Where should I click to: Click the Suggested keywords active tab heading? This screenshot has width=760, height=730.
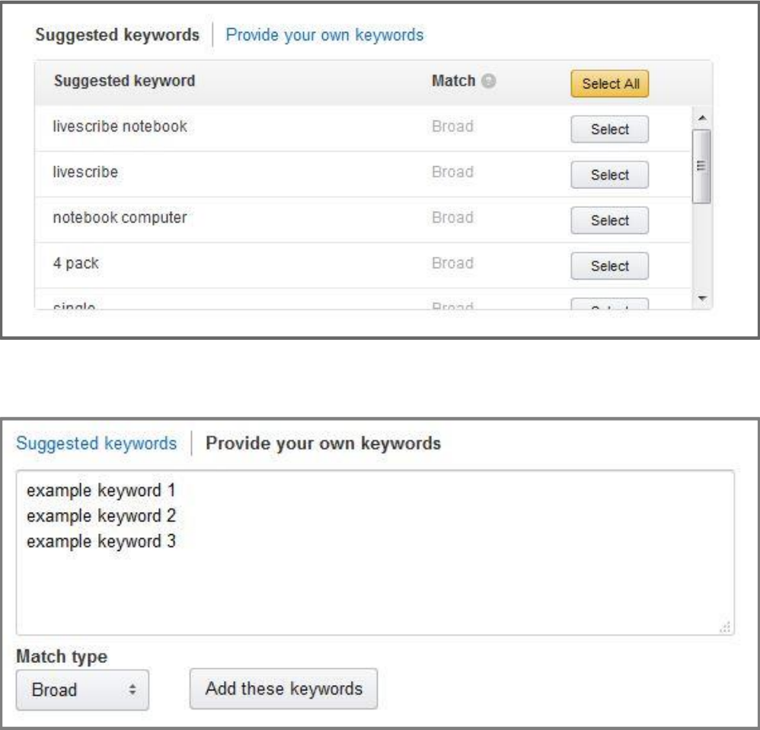[x=117, y=35]
